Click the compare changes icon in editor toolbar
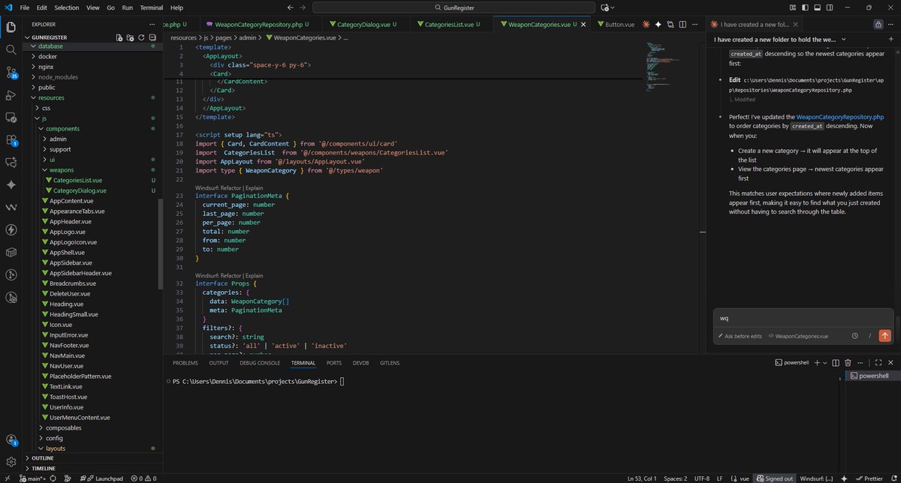 (670, 24)
